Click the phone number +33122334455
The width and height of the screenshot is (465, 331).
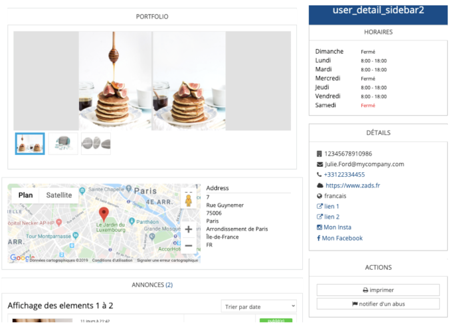[344, 175]
